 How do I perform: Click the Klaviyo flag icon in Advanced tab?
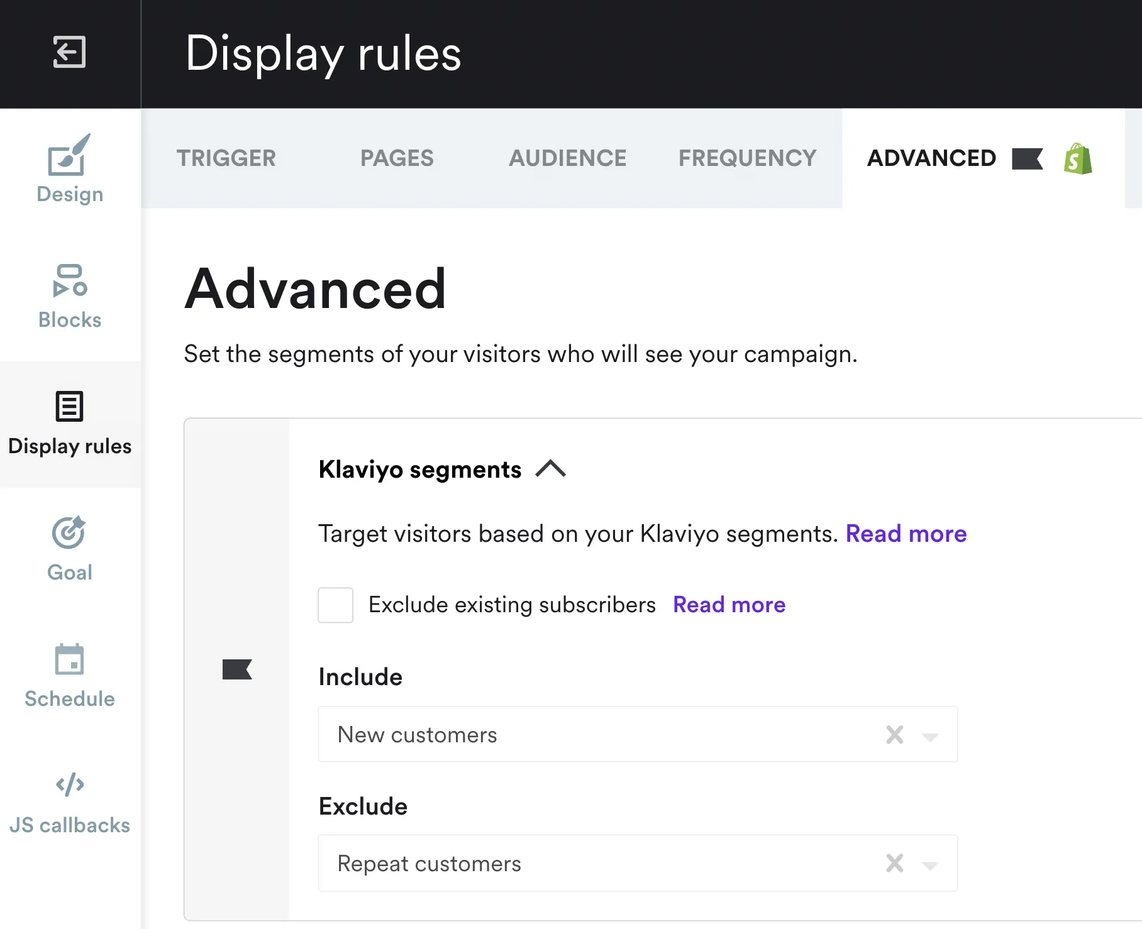click(x=1028, y=159)
